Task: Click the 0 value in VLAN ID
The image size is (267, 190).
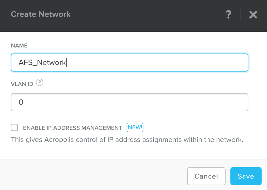Action: (x=21, y=102)
